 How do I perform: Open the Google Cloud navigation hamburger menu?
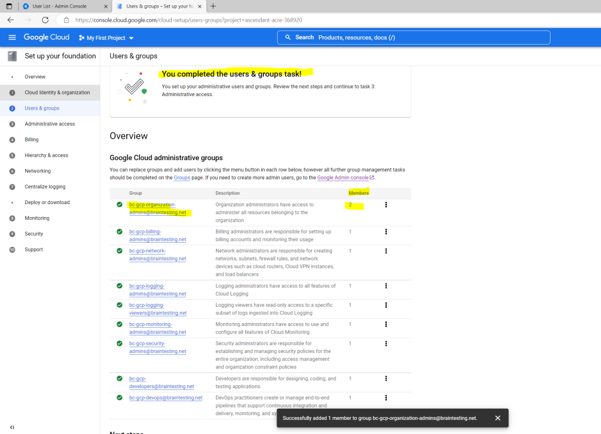12,38
